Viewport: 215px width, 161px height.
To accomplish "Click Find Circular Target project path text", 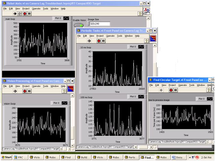I will click(x=177, y=142).
